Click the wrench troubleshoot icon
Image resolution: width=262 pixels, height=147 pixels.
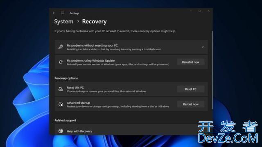(61, 47)
